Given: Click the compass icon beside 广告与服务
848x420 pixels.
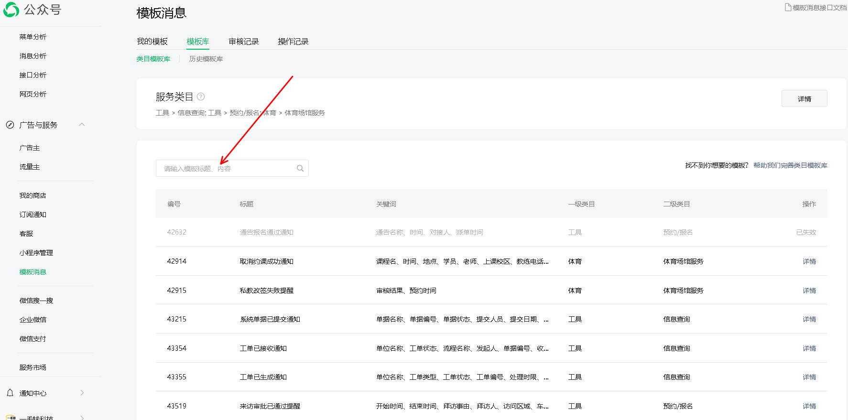Looking at the screenshot, I should 10,125.
